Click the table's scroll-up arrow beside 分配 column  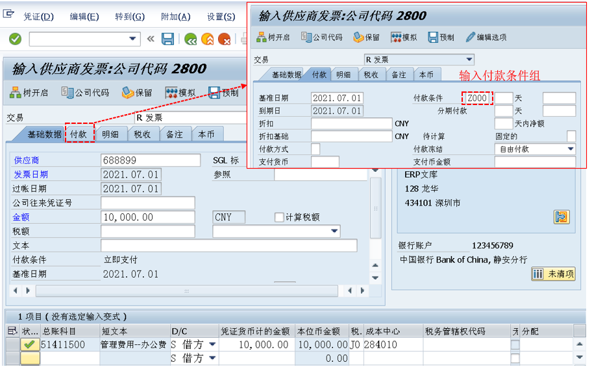[x=580, y=344]
